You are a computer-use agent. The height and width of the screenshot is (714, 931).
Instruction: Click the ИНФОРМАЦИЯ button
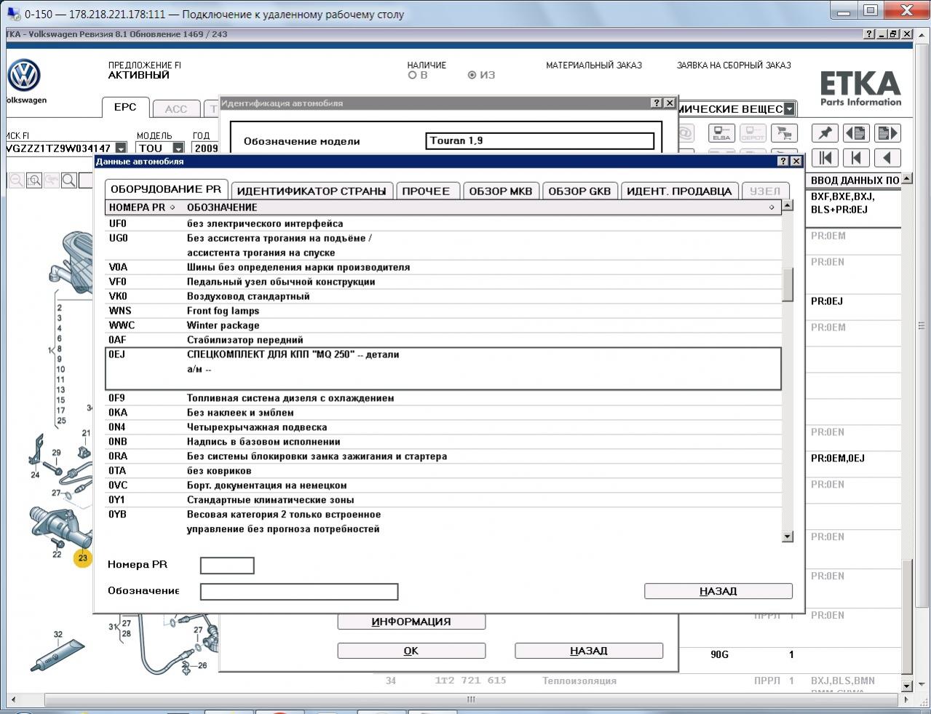tap(411, 622)
